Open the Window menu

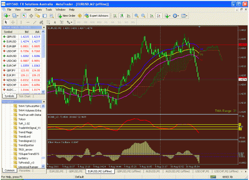click(x=60, y=10)
